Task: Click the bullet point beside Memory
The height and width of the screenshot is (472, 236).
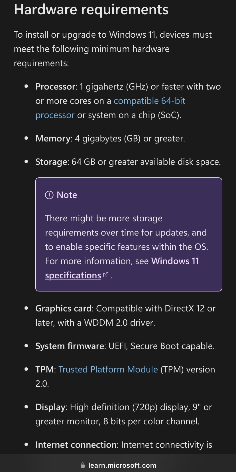Action: click(27, 138)
